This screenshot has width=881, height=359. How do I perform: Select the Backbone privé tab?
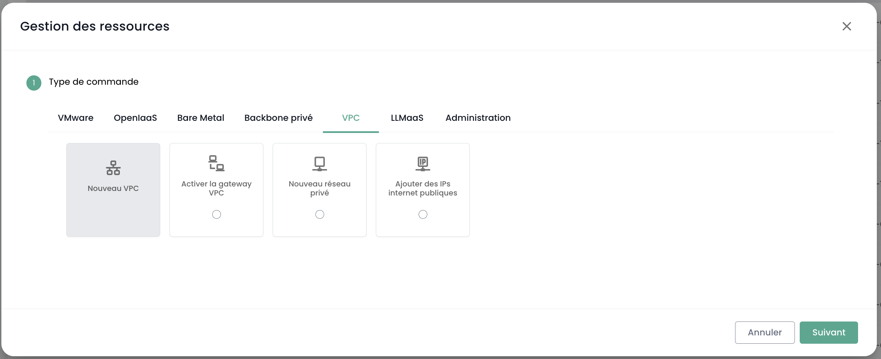click(x=278, y=118)
